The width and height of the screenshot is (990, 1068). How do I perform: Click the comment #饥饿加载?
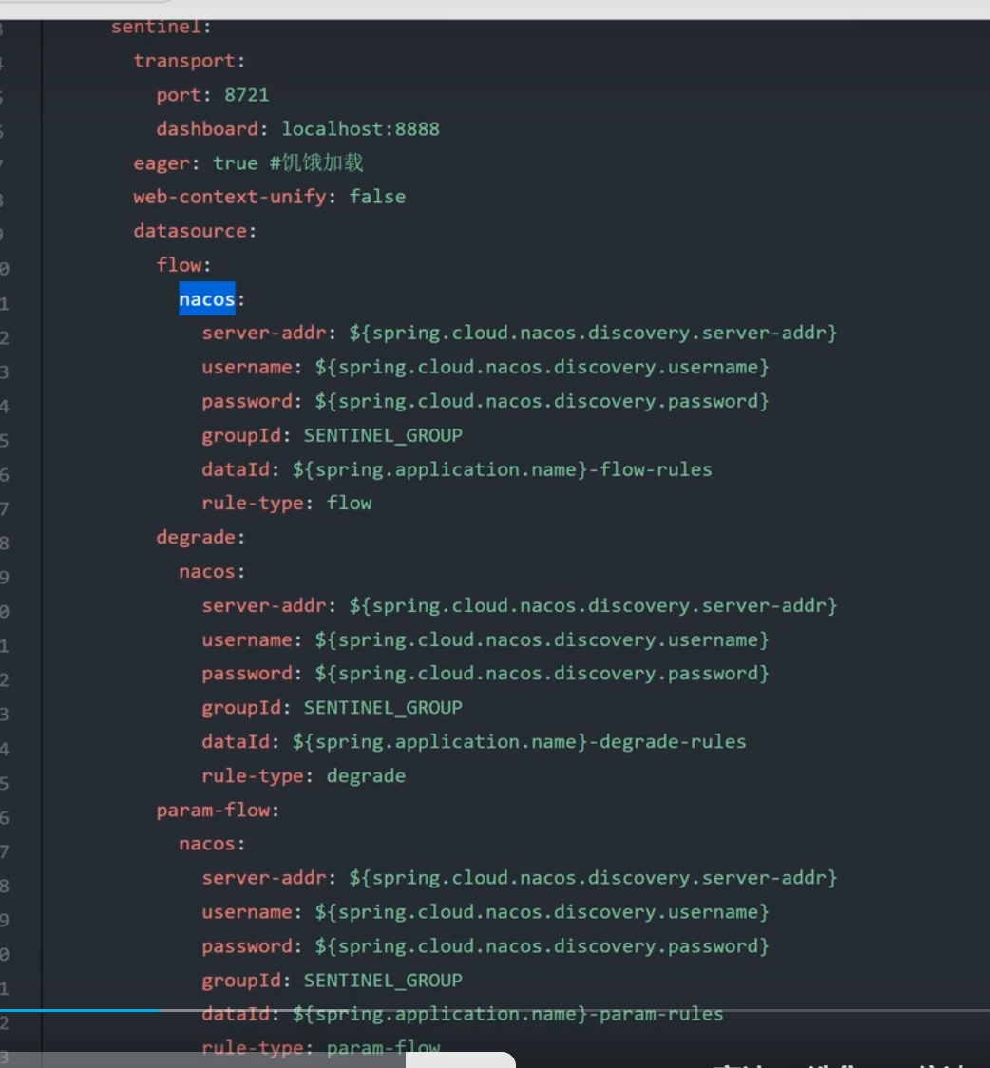[316, 162]
